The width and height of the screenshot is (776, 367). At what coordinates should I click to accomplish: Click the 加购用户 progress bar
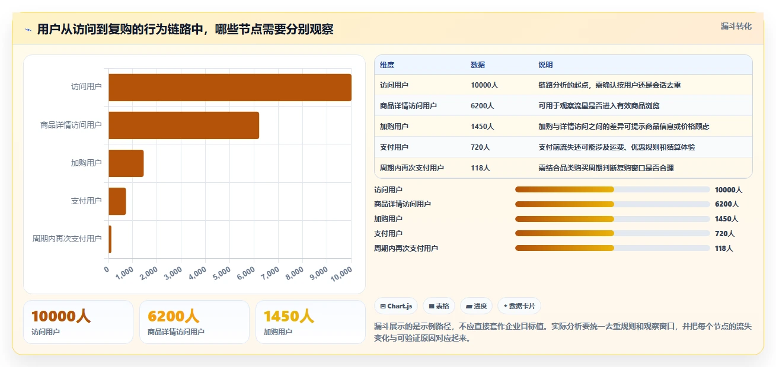pyautogui.click(x=612, y=219)
